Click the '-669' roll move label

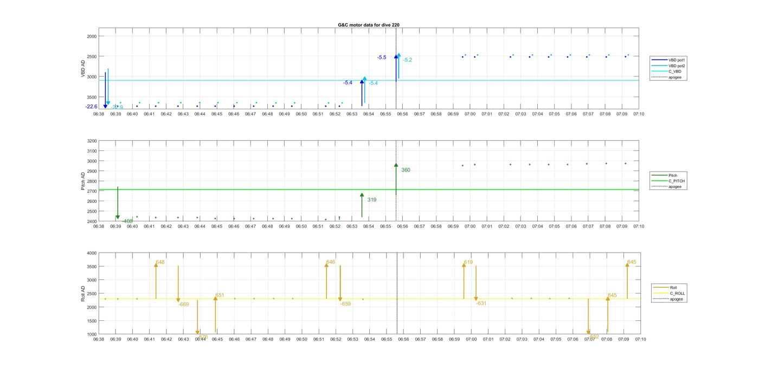[x=184, y=305]
